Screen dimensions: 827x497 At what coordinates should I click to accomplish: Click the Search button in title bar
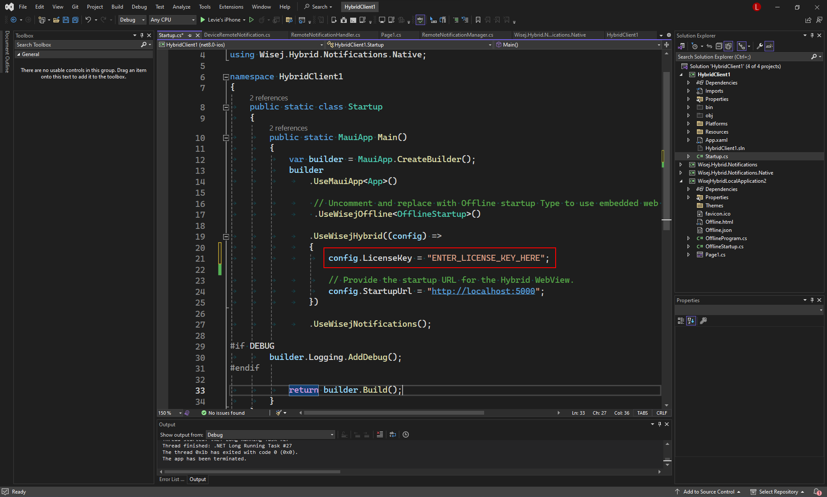click(x=319, y=7)
